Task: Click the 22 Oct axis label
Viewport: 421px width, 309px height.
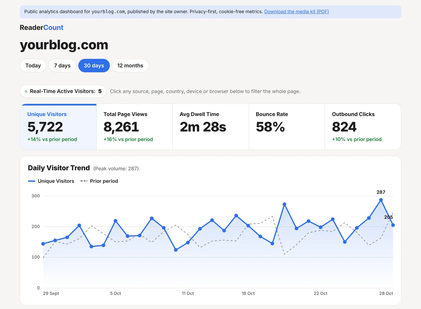Action: point(320,293)
